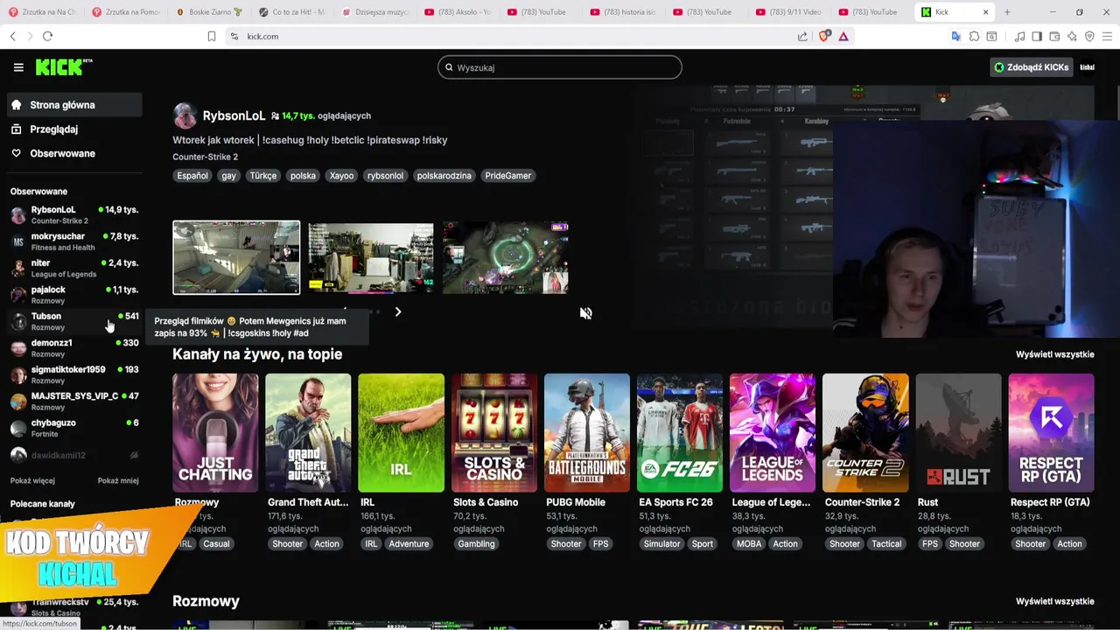This screenshot has height=630, width=1120.
Task: Click the Brave Rewards triangle icon
Action: pos(843,36)
